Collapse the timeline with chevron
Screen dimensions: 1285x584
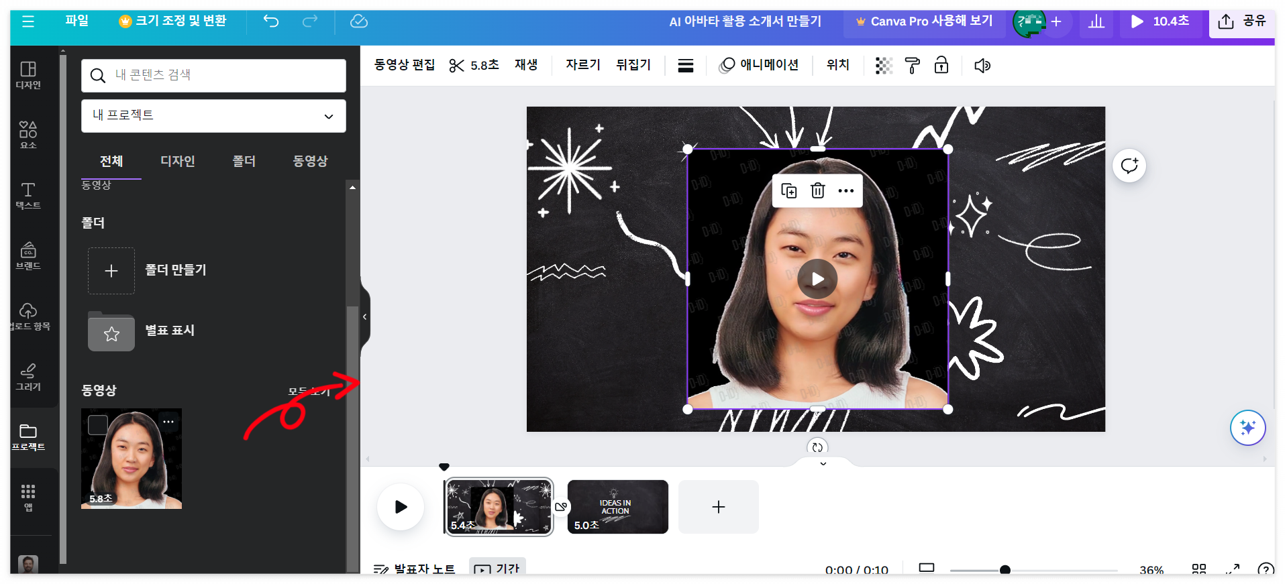point(823,463)
